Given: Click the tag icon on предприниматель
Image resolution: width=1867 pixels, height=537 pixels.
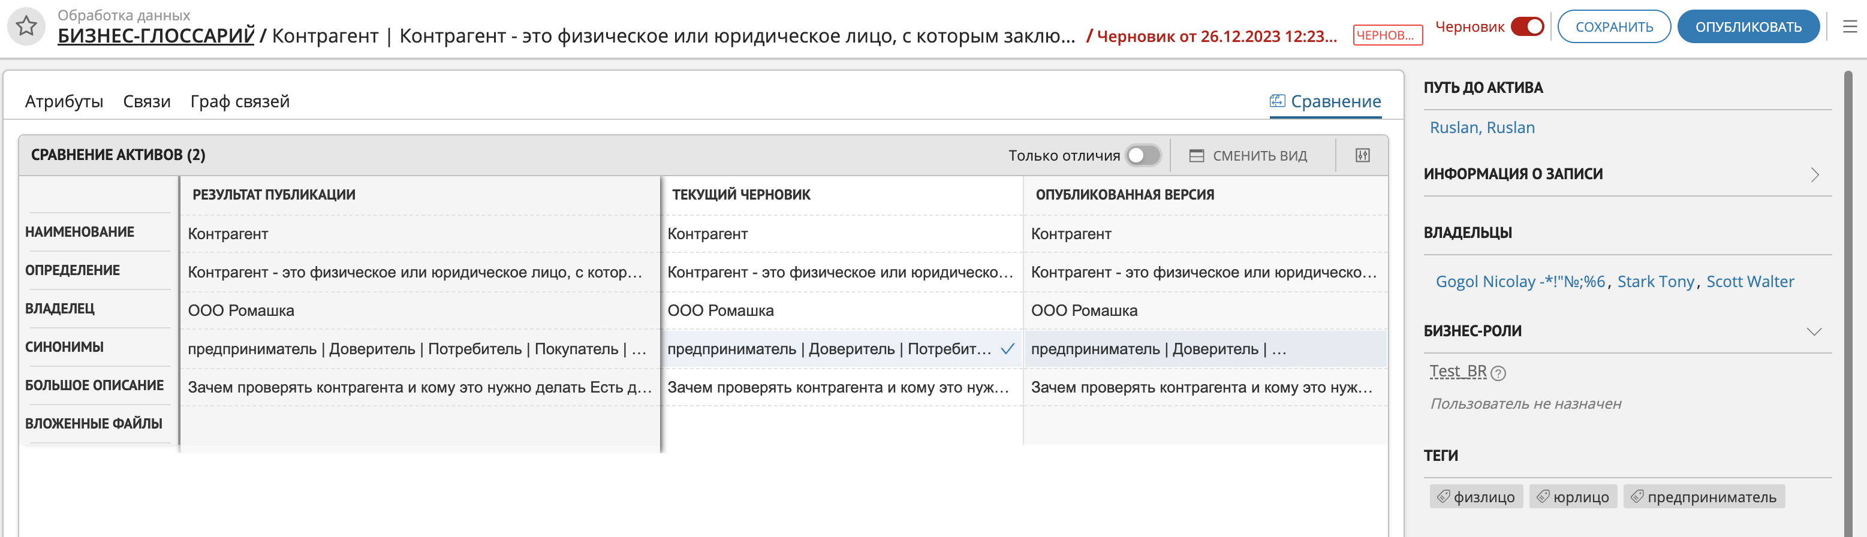Looking at the screenshot, I should (1637, 496).
